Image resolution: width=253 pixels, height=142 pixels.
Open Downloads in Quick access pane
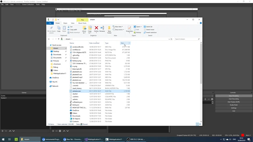pyautogui.click(x=57, y=55)
